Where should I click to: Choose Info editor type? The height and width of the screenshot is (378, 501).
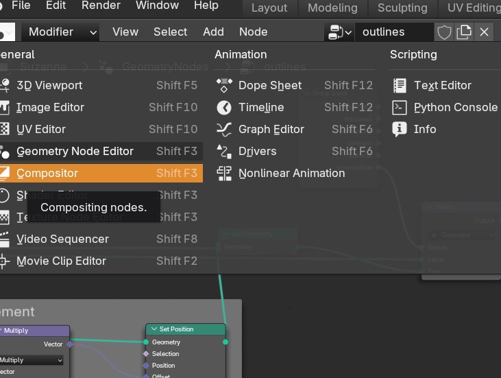click(x=445, y=129)
